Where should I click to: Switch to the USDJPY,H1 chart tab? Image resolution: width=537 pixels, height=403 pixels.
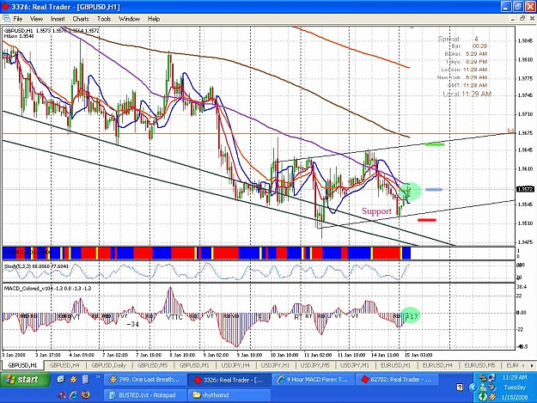275,365
